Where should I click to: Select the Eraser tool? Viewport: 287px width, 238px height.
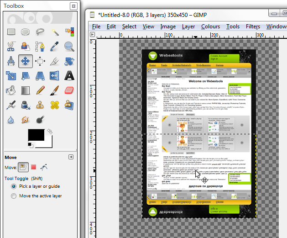pos(69,90)
